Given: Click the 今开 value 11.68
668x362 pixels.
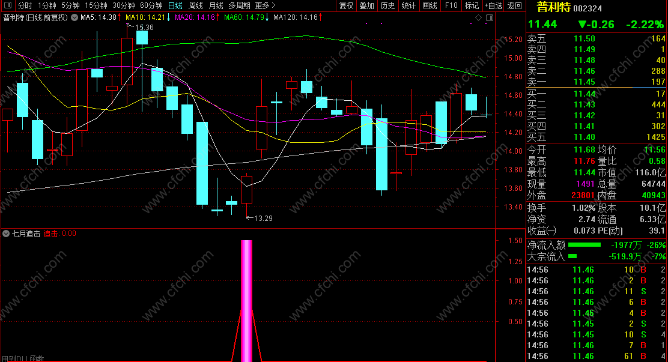Looking at the screenshot, I should click(584, 149).
